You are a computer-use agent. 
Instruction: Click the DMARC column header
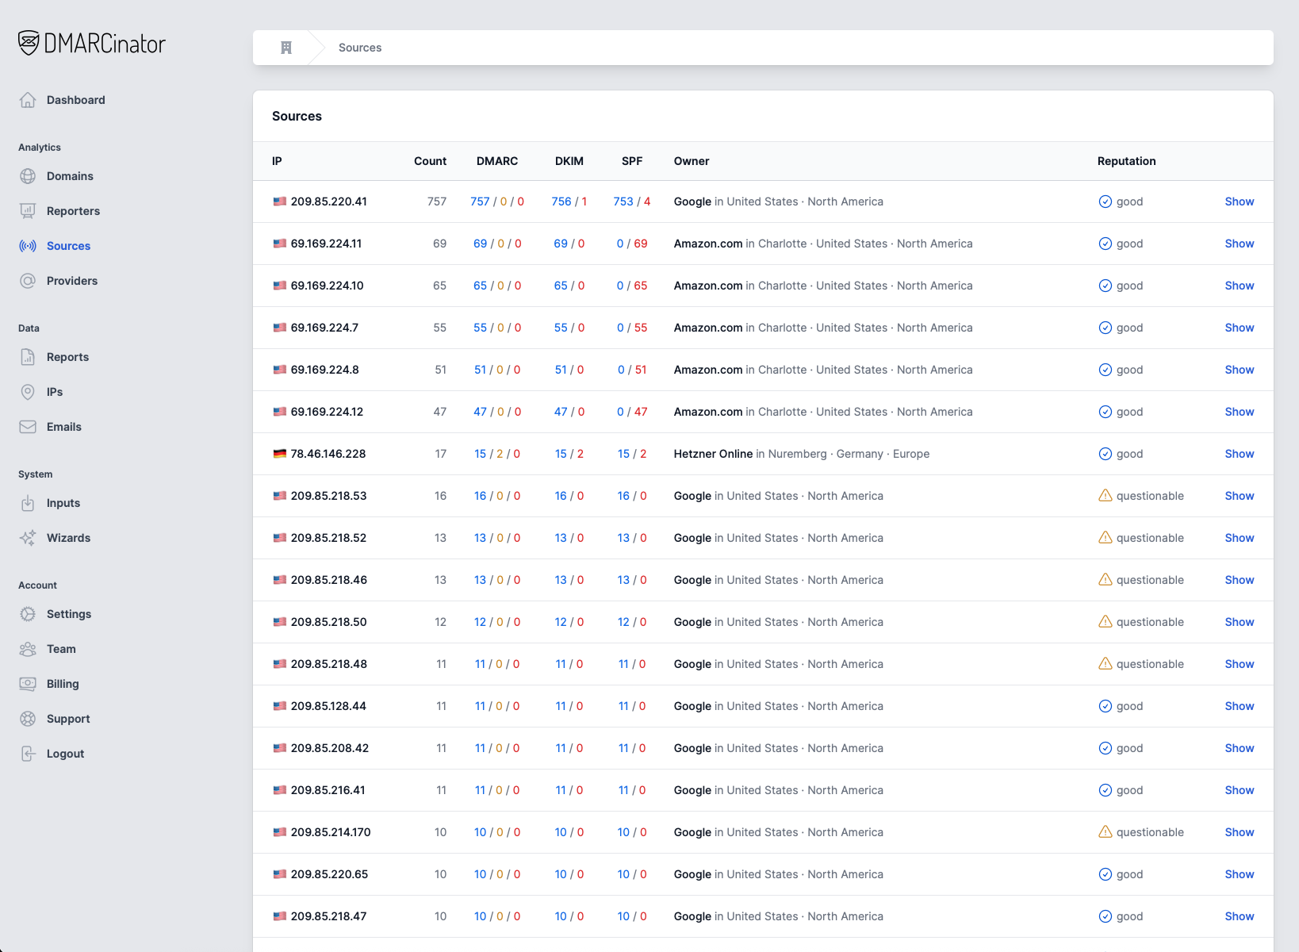point(497,161)
